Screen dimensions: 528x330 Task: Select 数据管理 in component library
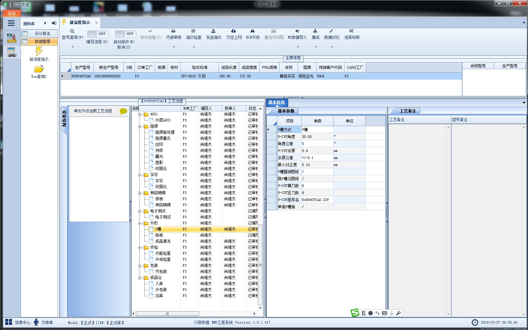[x=39, y=41]
